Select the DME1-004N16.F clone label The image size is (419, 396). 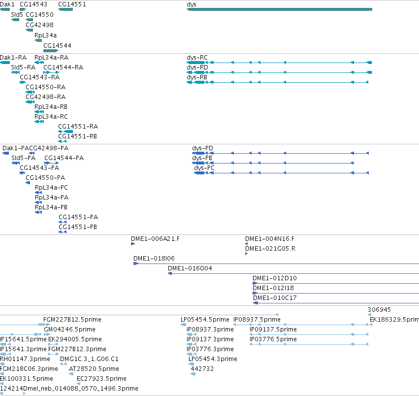tap(270, 239)
